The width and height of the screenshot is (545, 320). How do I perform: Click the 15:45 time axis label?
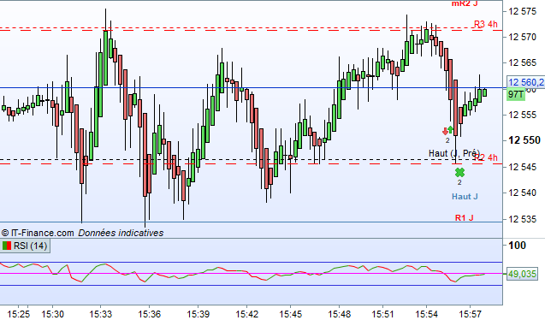291,314
